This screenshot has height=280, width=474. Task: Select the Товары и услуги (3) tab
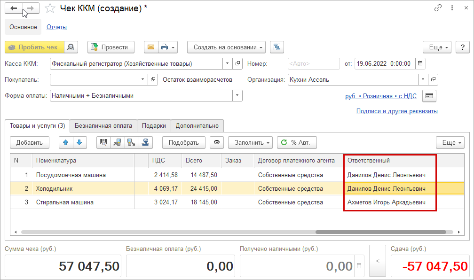[37, 125]
